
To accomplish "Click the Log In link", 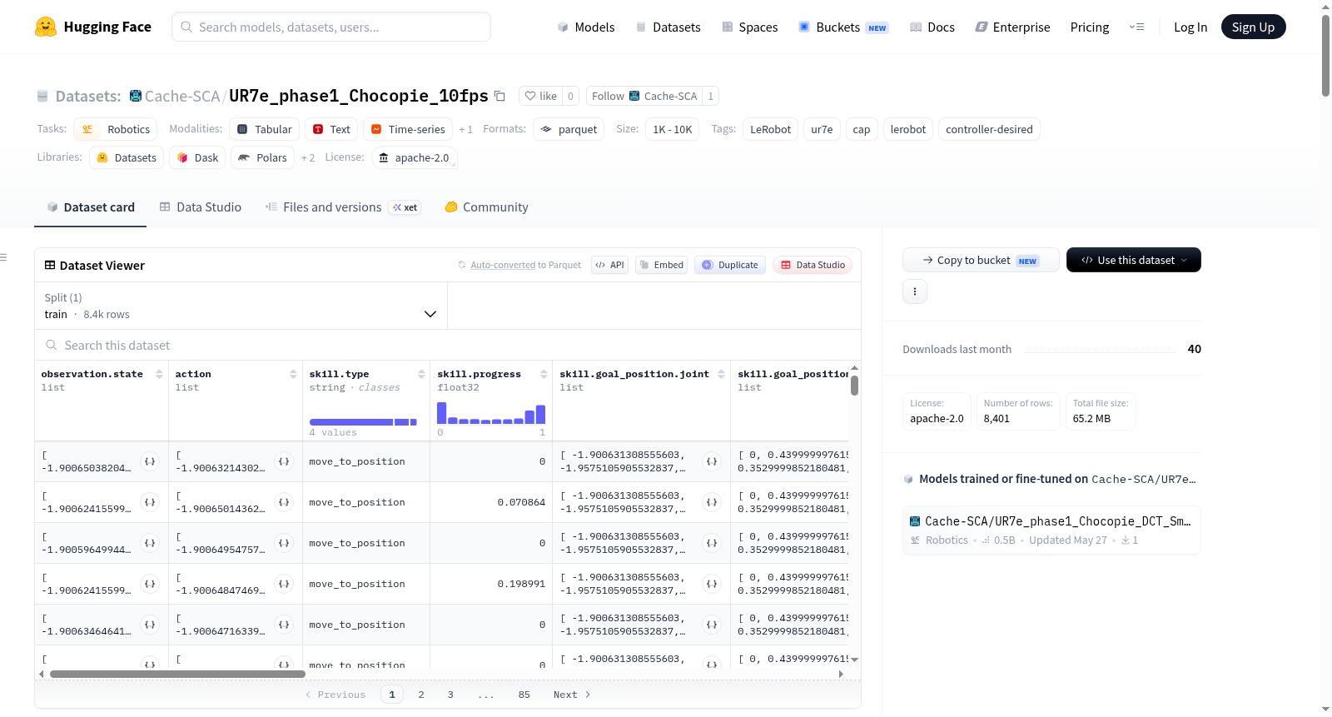I will (x=1190, y=27).
